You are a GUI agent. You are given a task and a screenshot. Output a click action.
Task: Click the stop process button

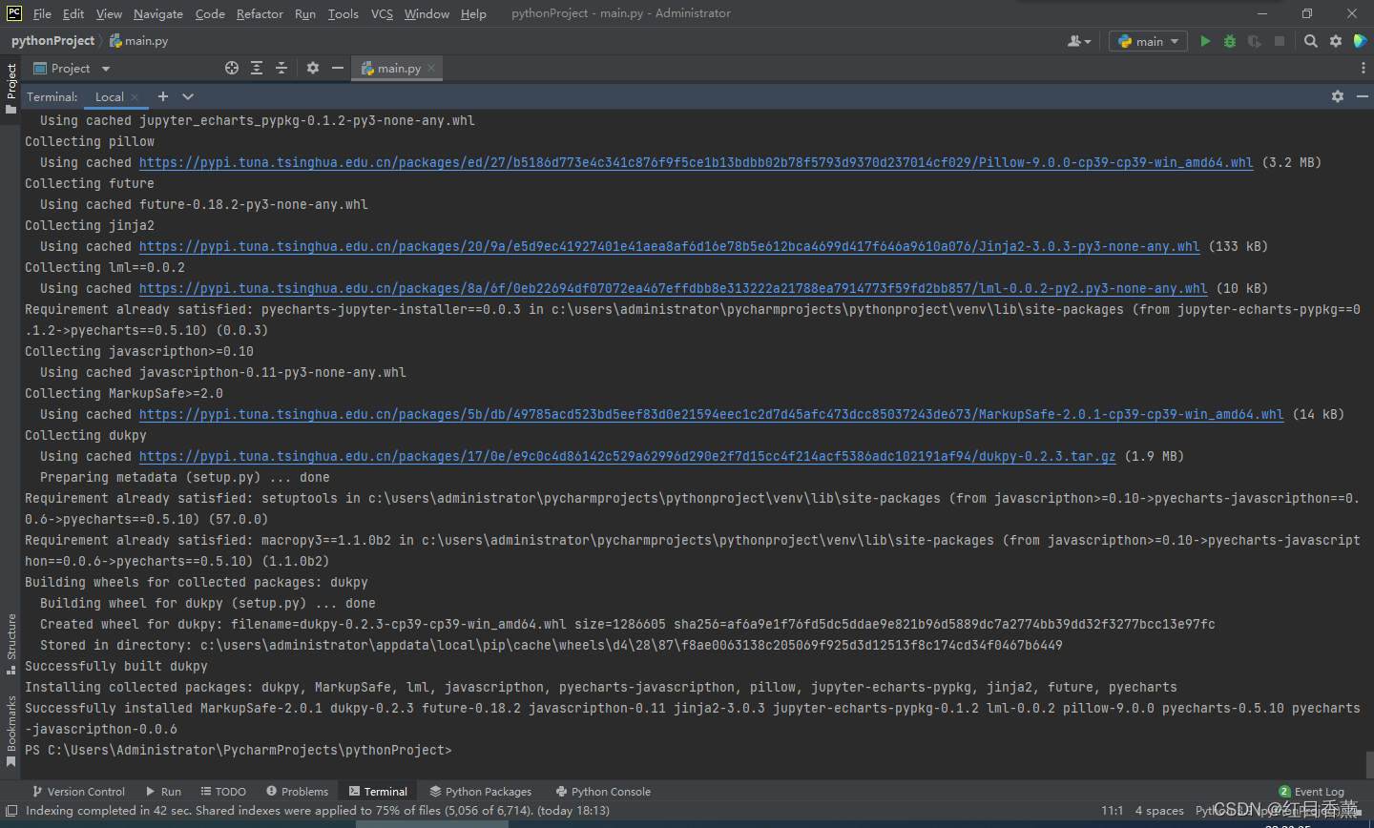[1280, 41]
